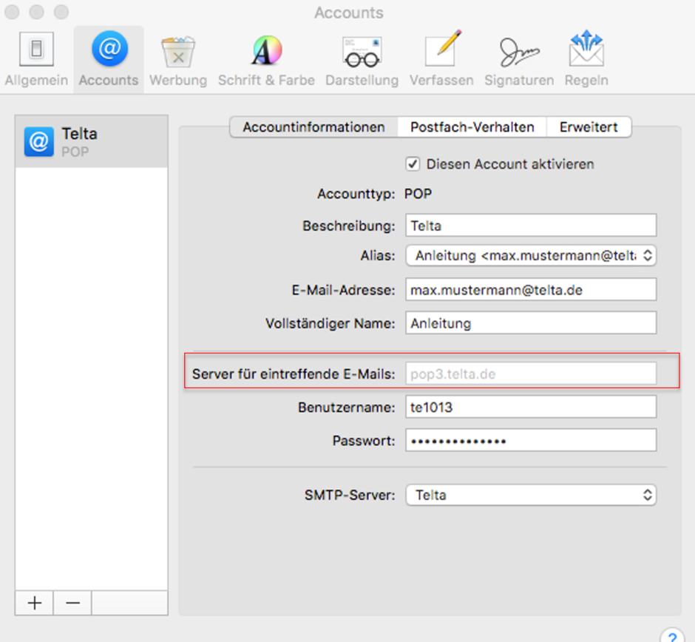
Task: Open the Verfassen composing pane
Action: click(441, 59)
